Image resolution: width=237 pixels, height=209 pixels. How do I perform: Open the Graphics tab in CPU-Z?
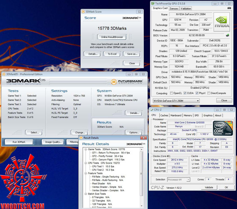208,115
